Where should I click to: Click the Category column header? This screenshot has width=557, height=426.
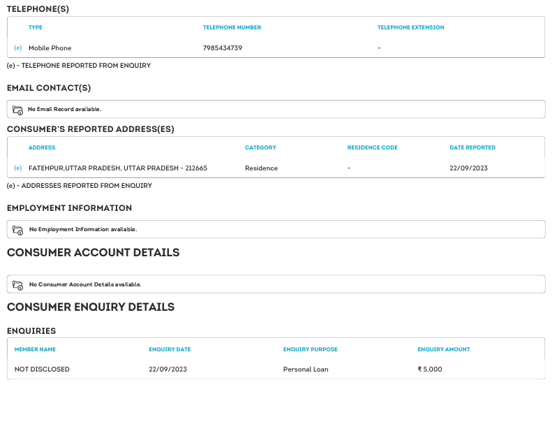tap(260, 148)
